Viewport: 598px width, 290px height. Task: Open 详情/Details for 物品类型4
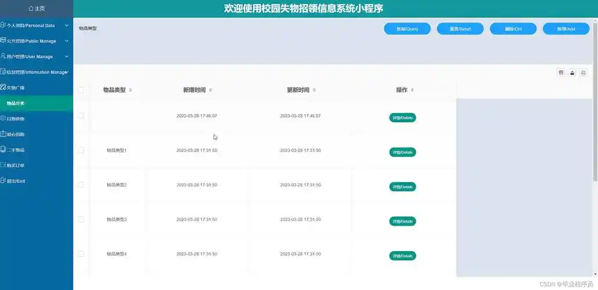402,256
